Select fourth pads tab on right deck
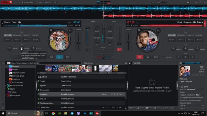The height and width of the screenshot is (116, 207). pos(199,35)
